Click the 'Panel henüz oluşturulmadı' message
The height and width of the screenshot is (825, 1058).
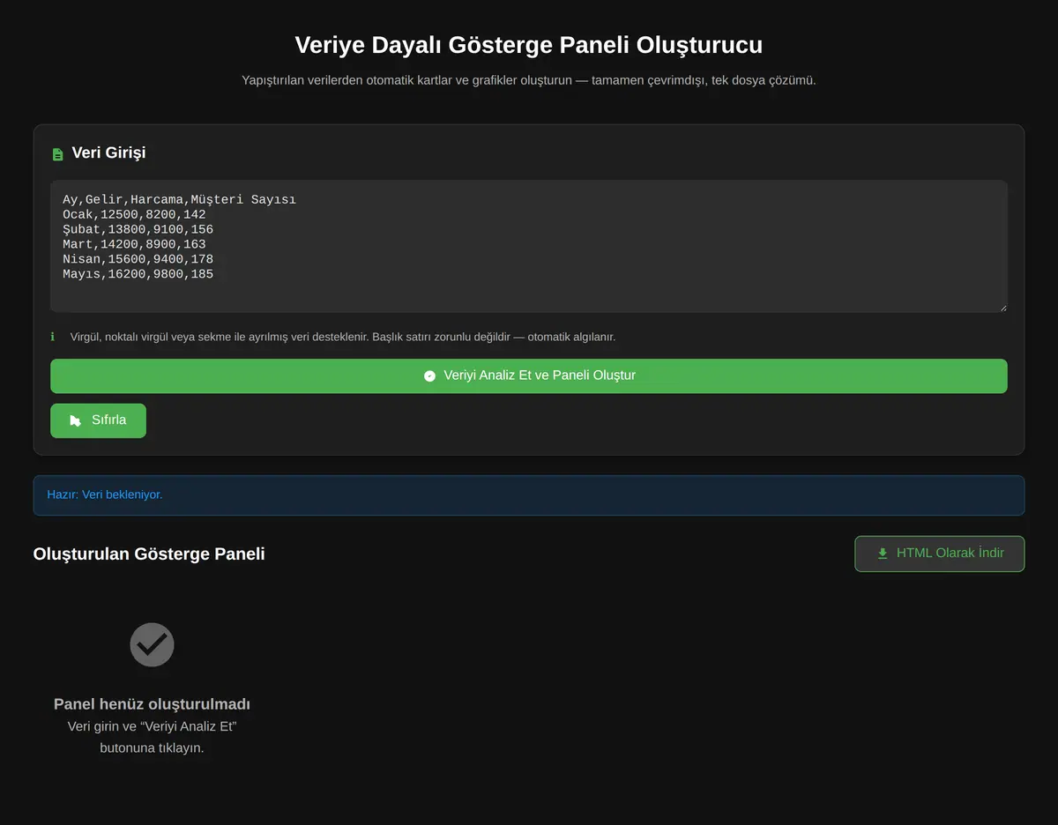152,704
